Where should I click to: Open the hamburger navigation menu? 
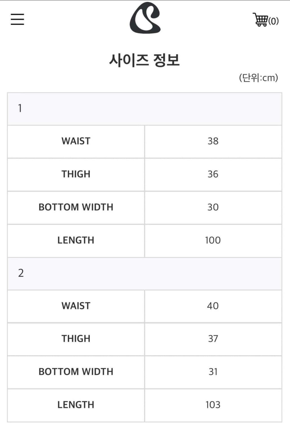[x=17, y=19]
